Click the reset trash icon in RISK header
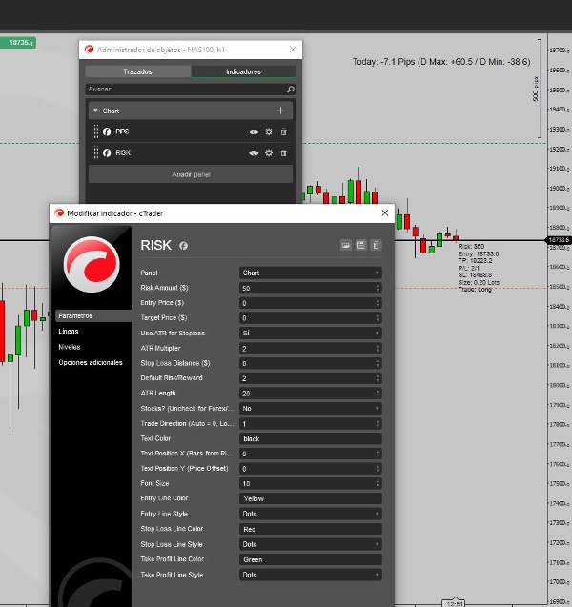Screen dimensions: 572x607 coord(376,245)
